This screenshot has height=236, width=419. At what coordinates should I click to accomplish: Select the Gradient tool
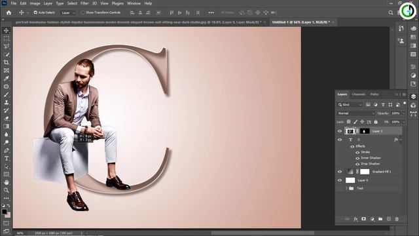coord(6,127)
